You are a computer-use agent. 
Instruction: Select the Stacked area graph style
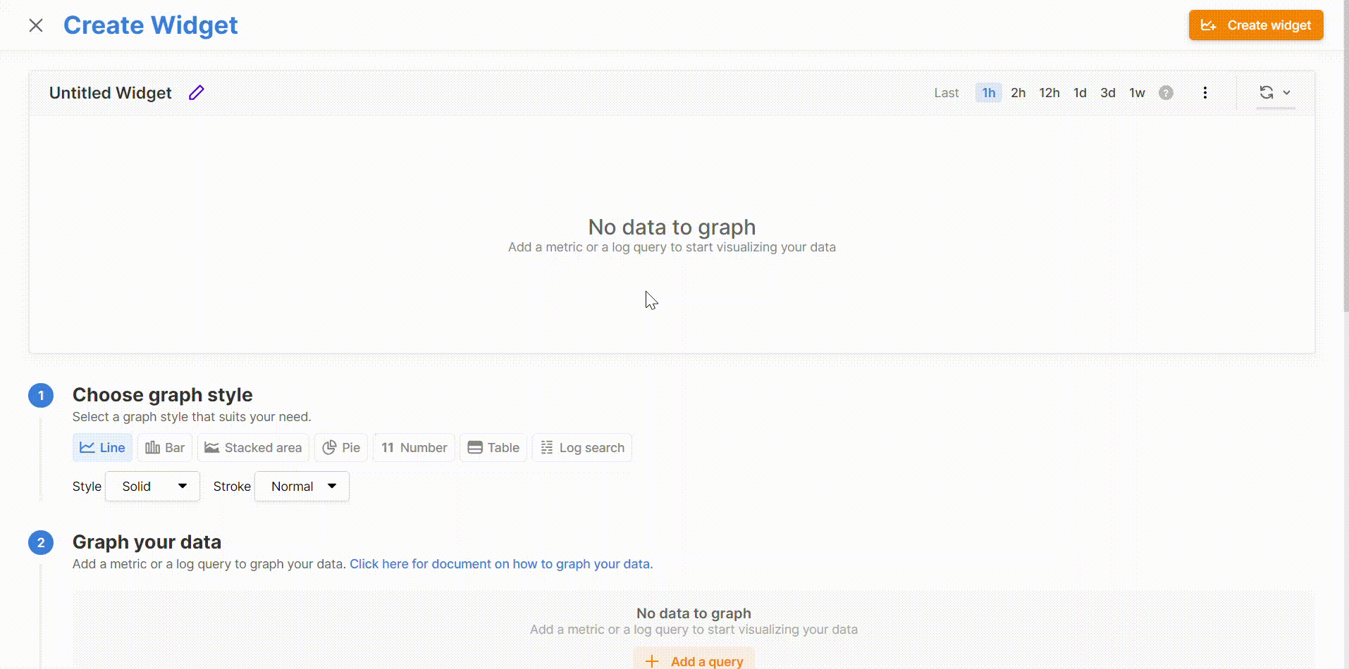pos(253,448)
